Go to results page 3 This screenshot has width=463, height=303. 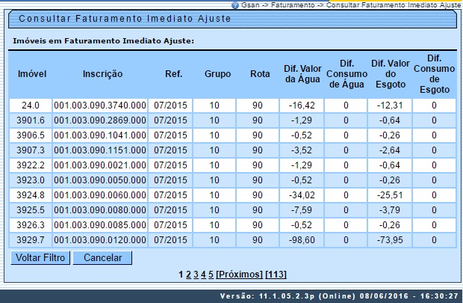pos(196,275)
